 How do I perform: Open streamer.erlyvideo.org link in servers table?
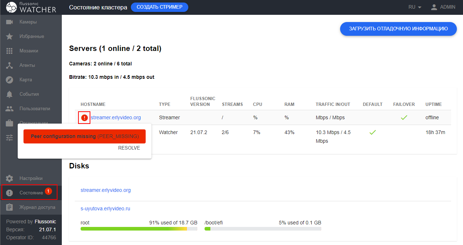(x=116, y=117)
